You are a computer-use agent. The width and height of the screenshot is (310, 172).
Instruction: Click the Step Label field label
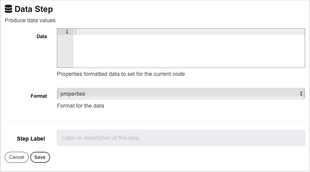coord(31,139)
